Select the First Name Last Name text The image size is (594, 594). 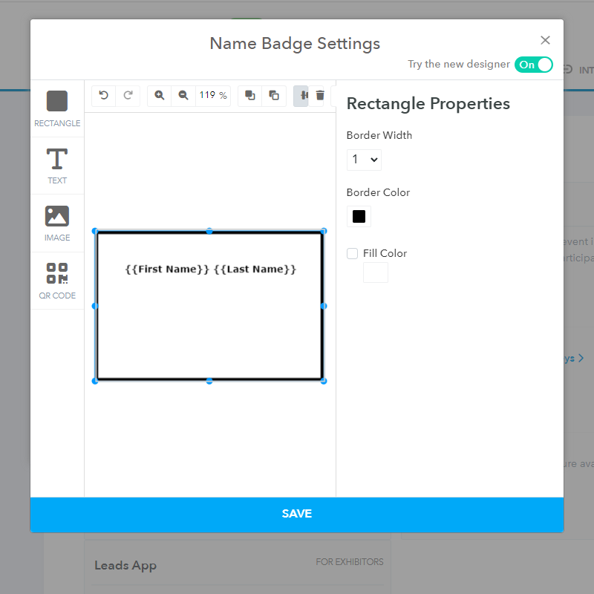(210, 269)
